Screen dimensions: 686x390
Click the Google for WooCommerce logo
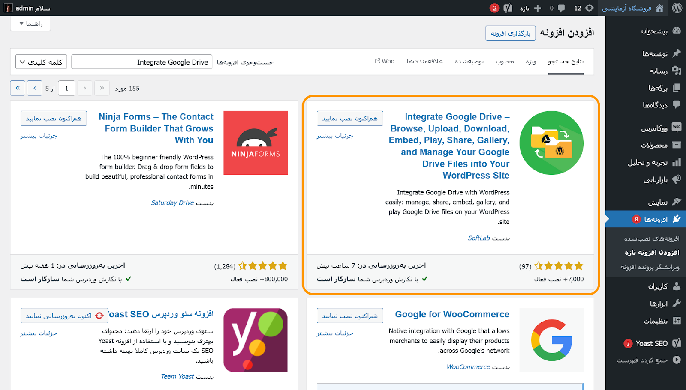point(551,340)
